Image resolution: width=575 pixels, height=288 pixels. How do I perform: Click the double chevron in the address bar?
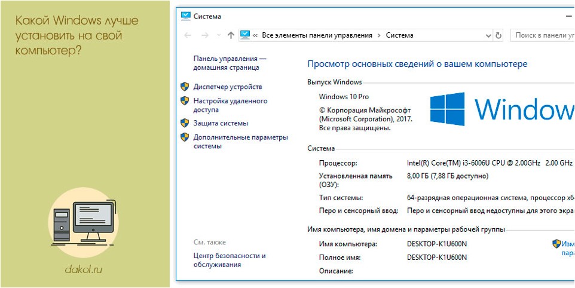pyautogui.click(x=255, y=35)
